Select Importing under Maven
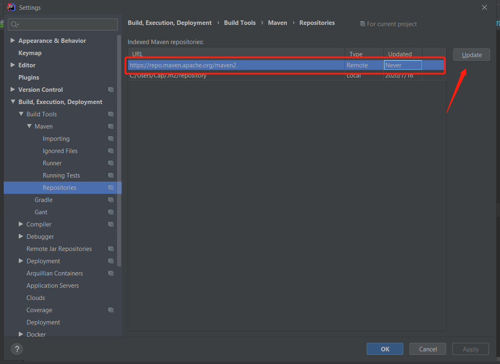The width and height of the screenshot is (500, 364). click(x=56, y=139)
